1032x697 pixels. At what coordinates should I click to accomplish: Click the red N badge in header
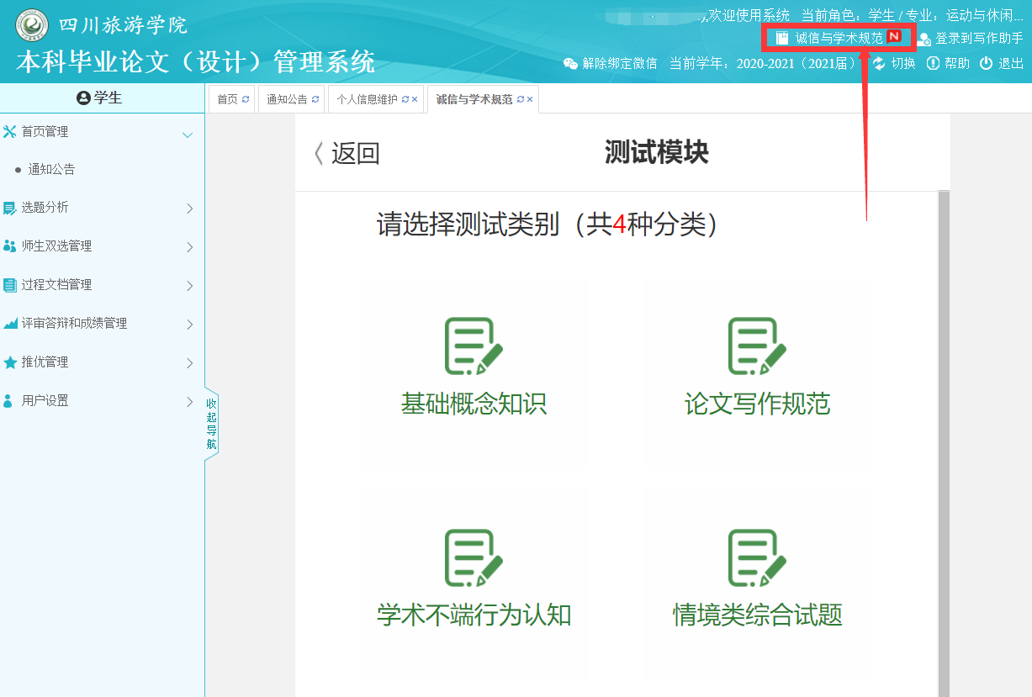tap(894, 37)
